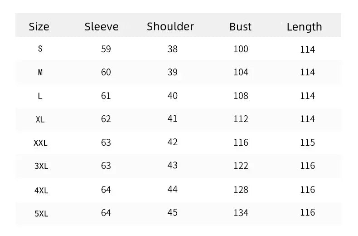
Task: Click the Shoulder column header
Action: 170,26
